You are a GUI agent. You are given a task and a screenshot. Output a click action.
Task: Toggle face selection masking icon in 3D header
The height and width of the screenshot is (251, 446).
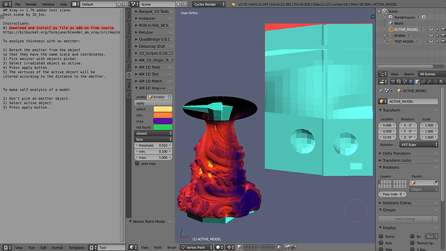click(x=240, y=247)
